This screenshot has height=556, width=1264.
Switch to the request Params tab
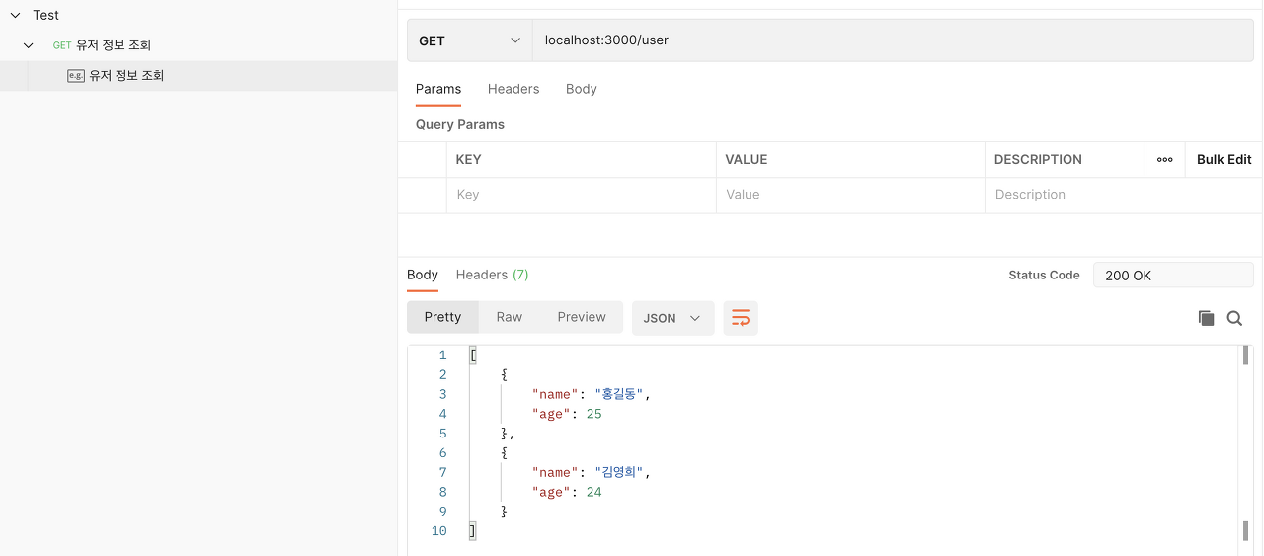coord(438,89)
